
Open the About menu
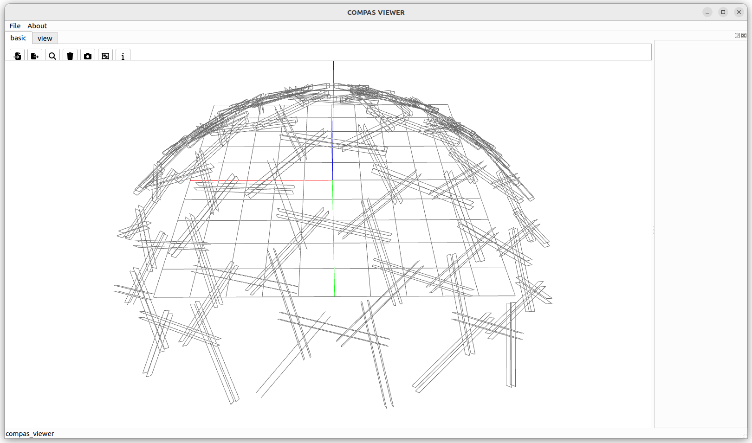(x=37, y=26)
